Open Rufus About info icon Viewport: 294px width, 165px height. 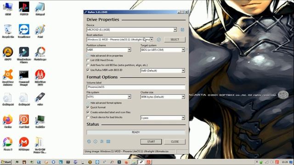click(95, 142)
